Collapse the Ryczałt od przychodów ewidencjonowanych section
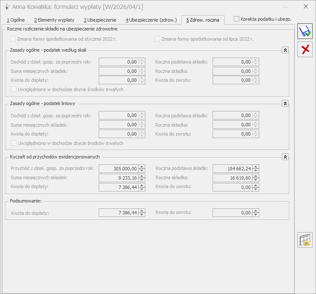The width and height of the screenshot is (316, 294). point(285,157)
